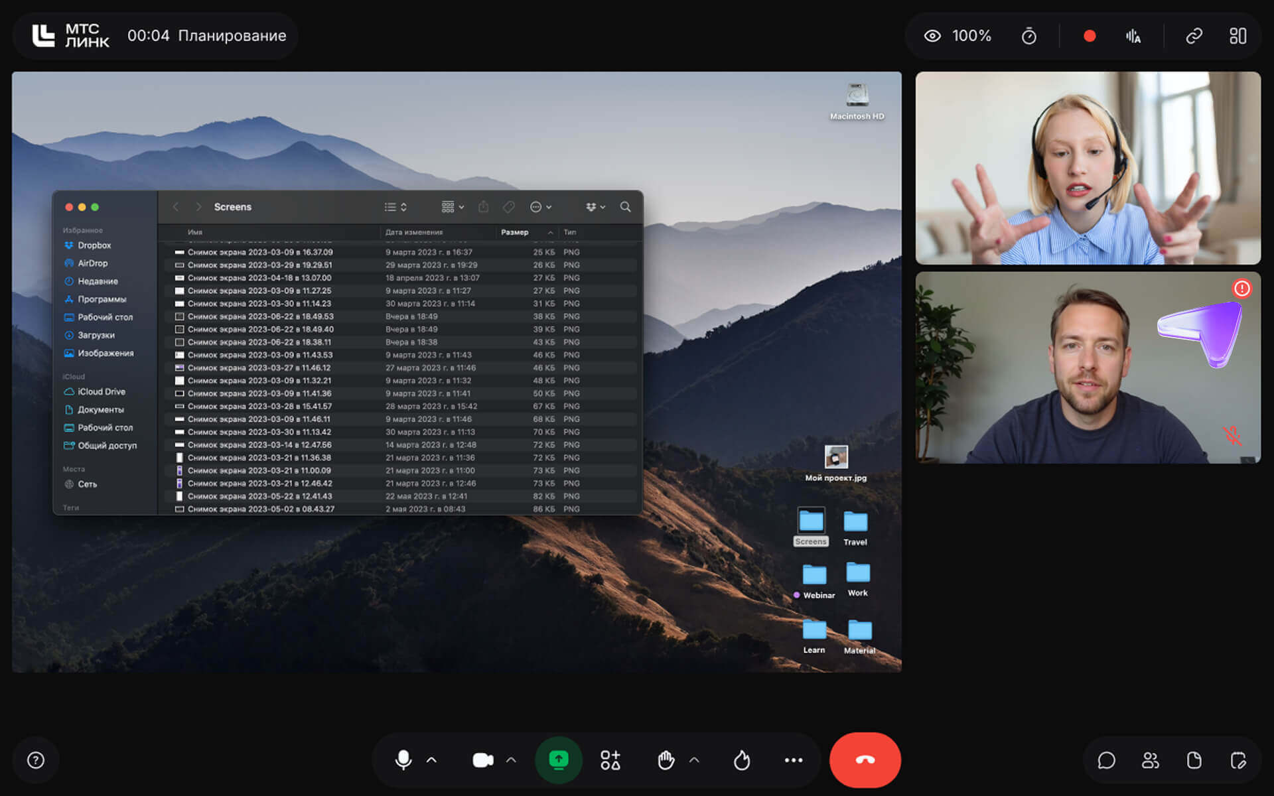Expand the microphone options chevron

[432, 760]
